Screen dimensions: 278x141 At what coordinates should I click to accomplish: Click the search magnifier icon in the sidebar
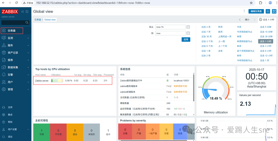pyautogui.click(x=28, y=23)
